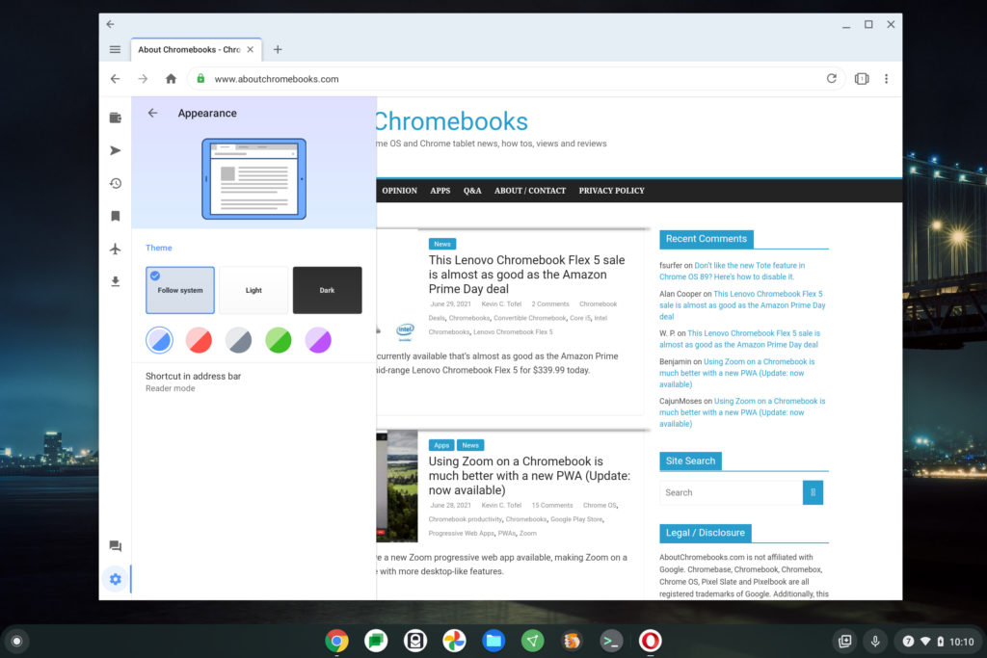
Task: Click the Apps tag on Zoom article
Action: tap(441, 445)
